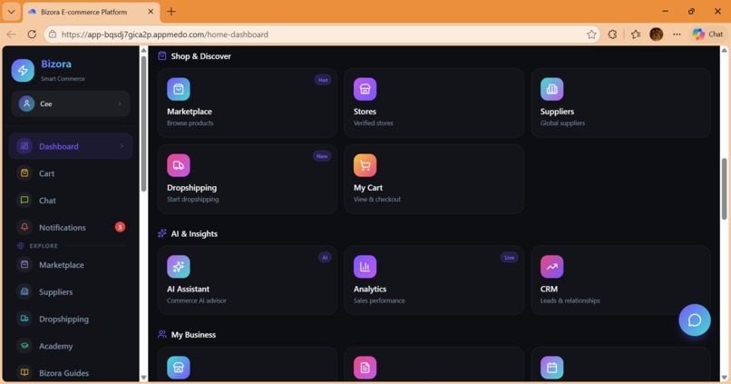Open the Sales performance card
Image resolution: width=731 pixels, height=384 pixels.
click(x=434, y=280)
